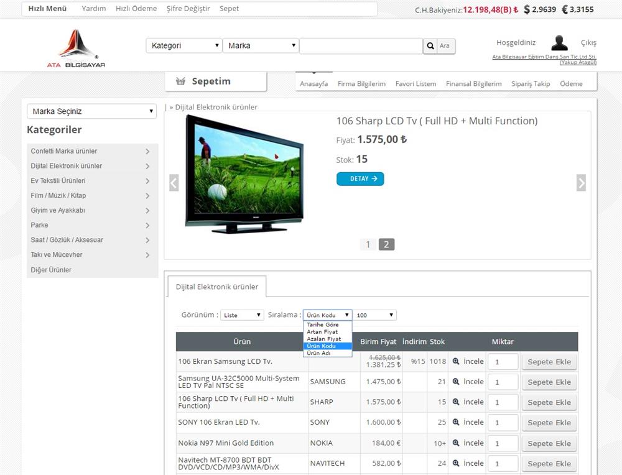The width and height of the screenshot is (622, 475).
Task: Expand Takı ve Mücevher category
Action: coord(147,255)
